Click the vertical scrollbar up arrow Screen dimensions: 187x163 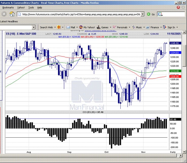coord(184,32)
